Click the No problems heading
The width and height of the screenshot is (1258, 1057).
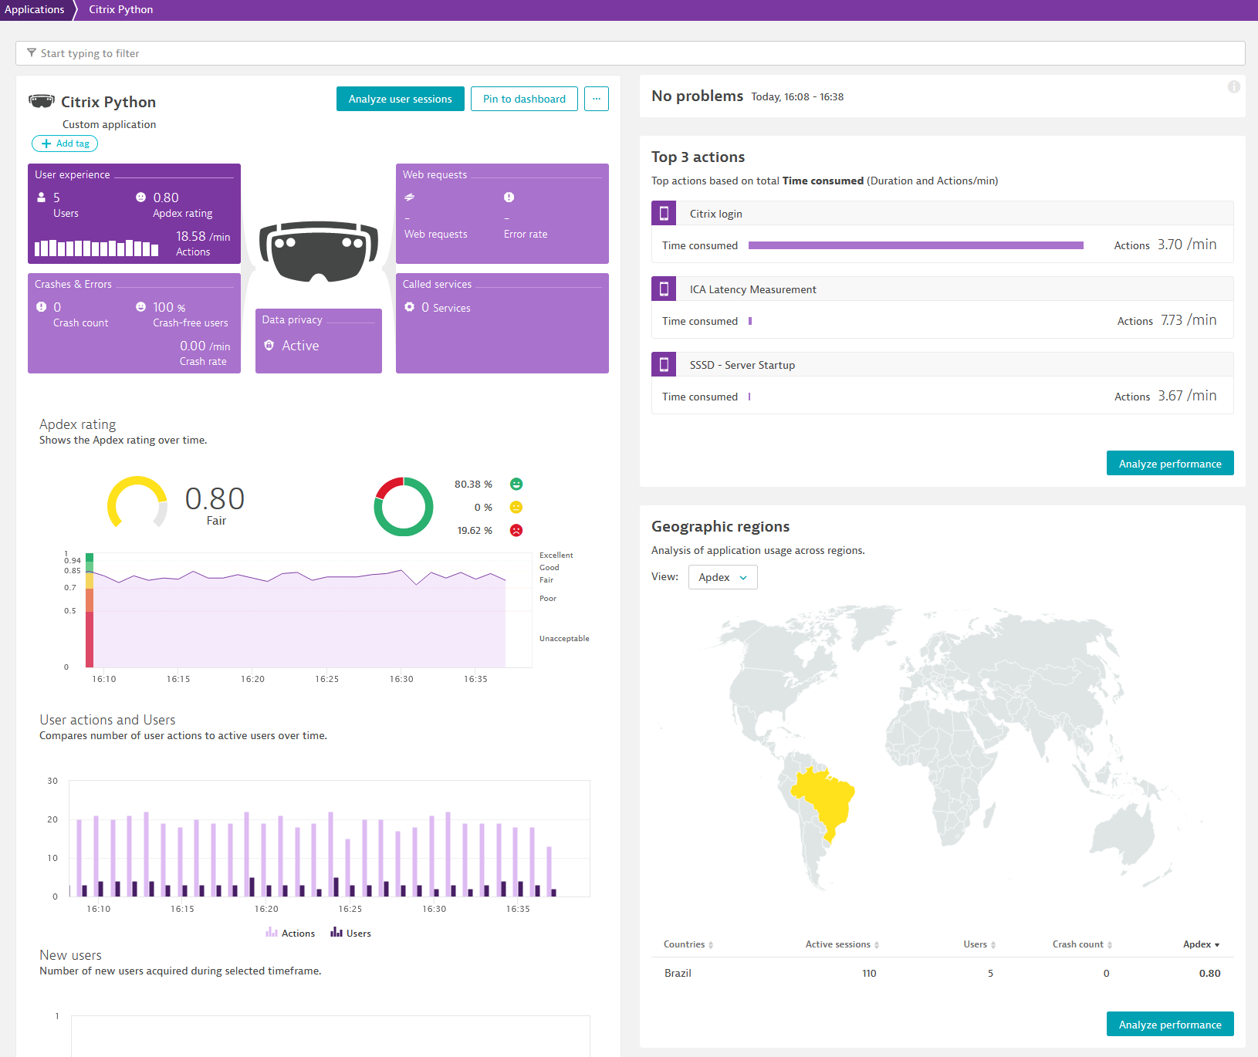pos(697,96)
